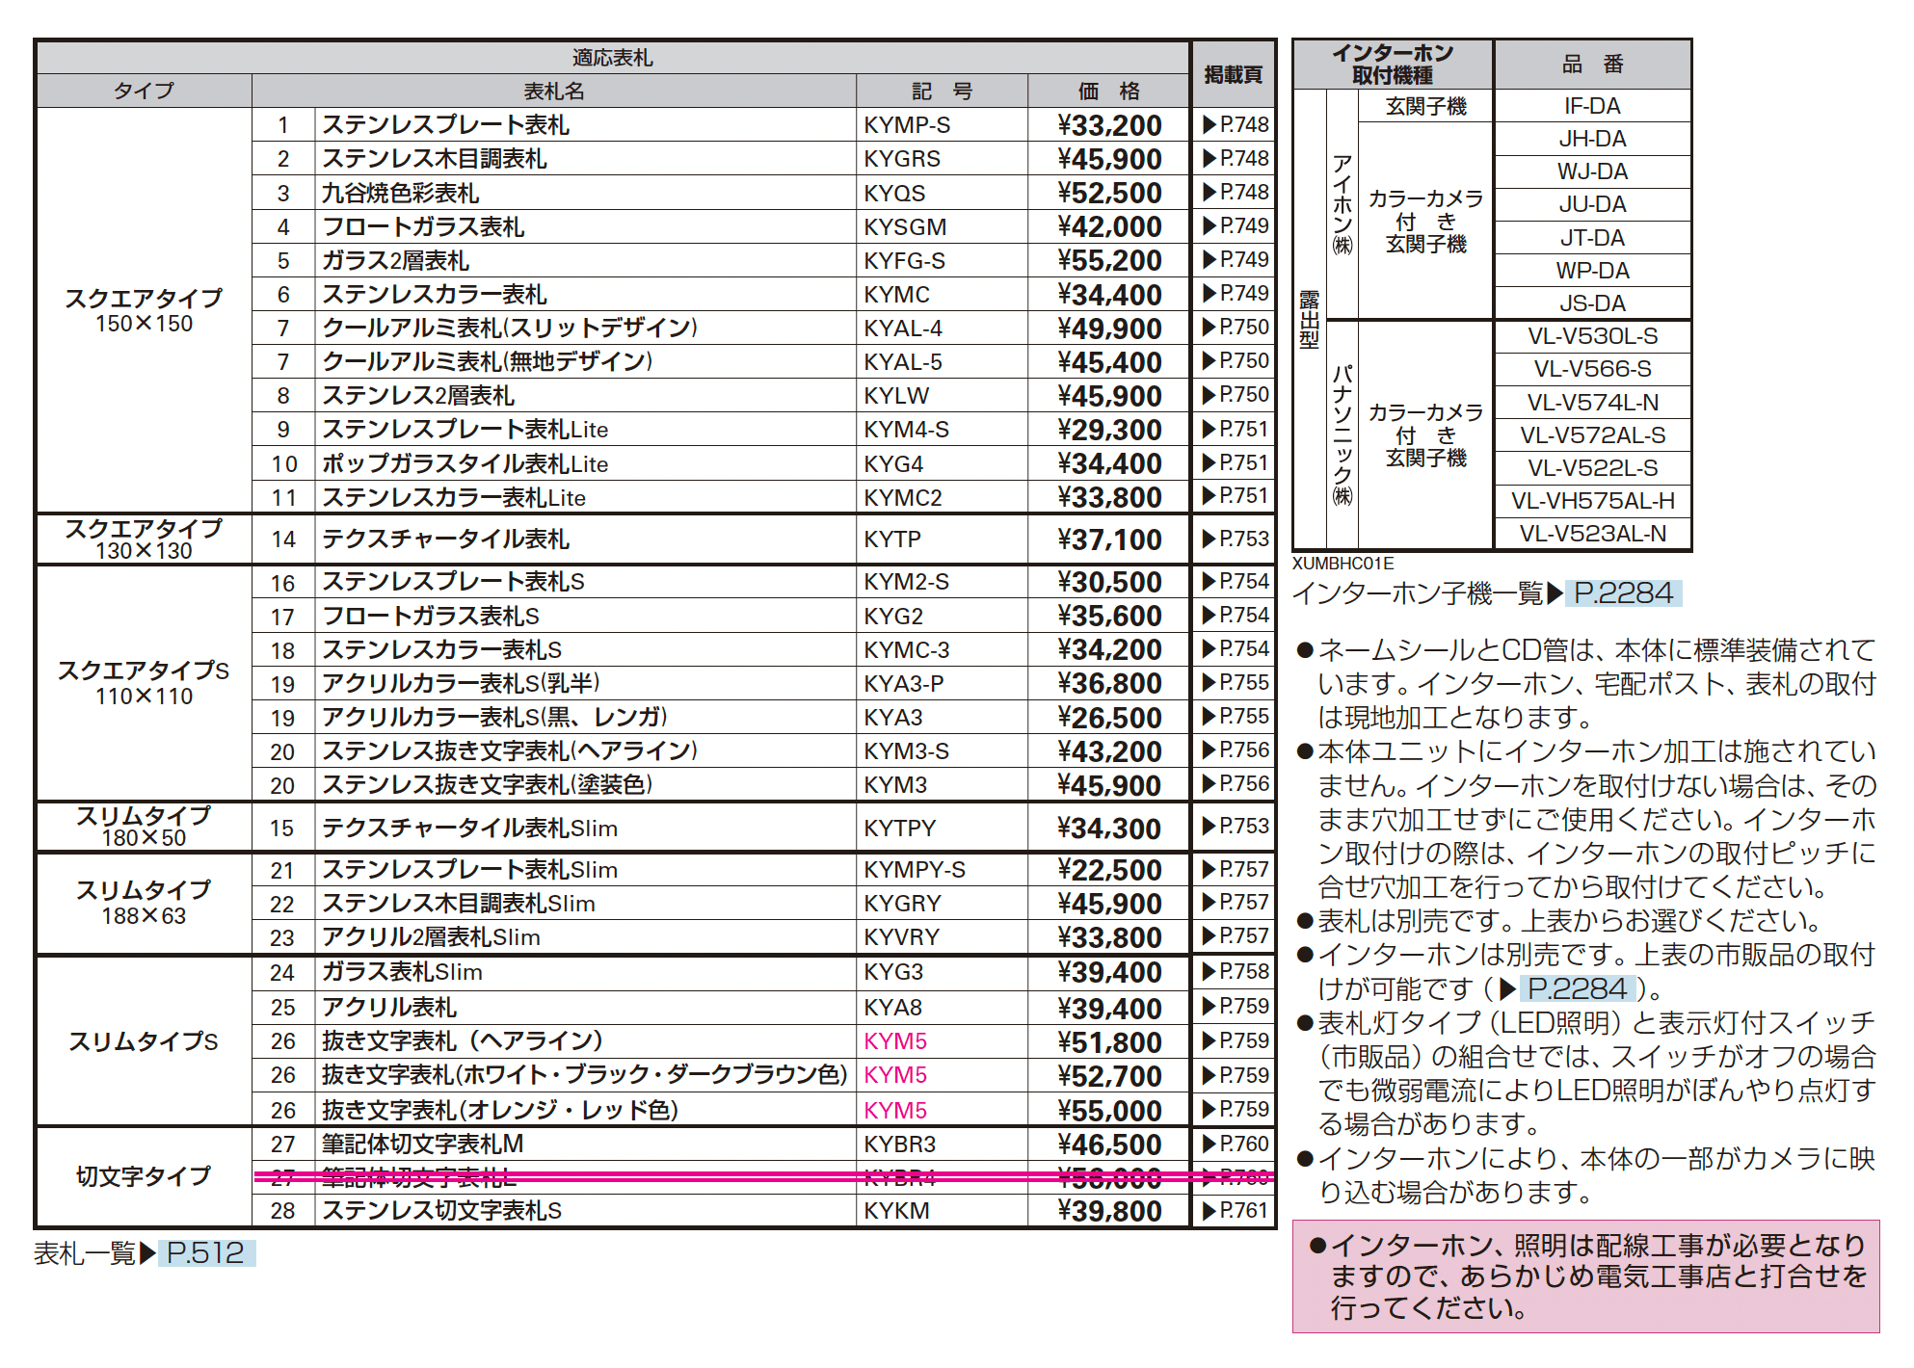Expand the ▶P.750 entry for ステンレス2層表札
This screenshot has width=1914, height=1368.
pyautogui.click(x=1242, y=394)
